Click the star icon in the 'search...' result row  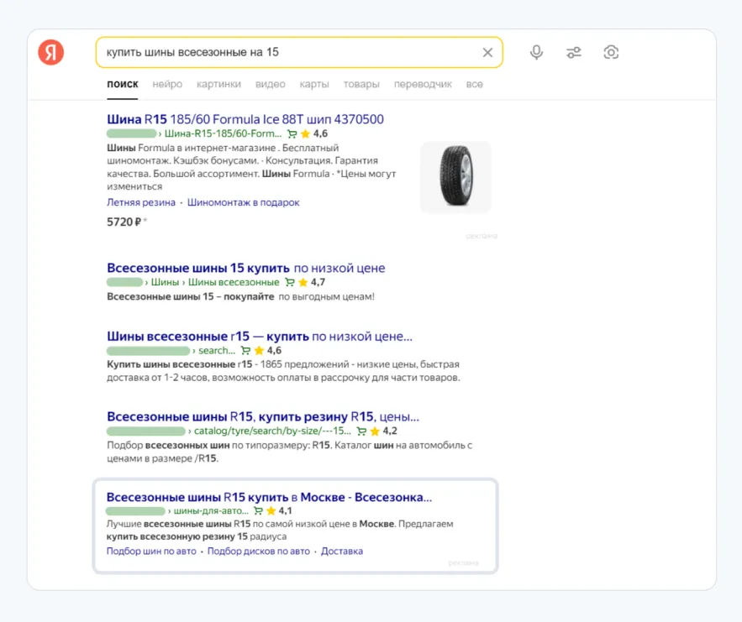(259, 351)
